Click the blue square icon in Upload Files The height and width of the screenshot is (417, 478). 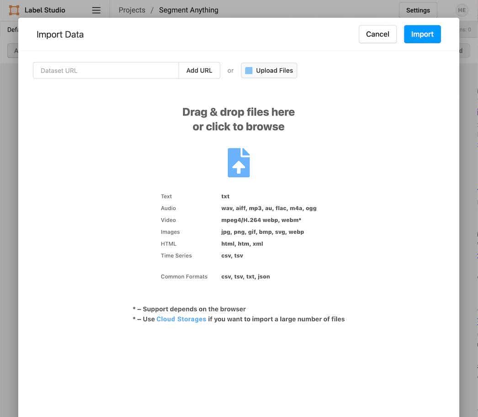[x=249, y=71]
